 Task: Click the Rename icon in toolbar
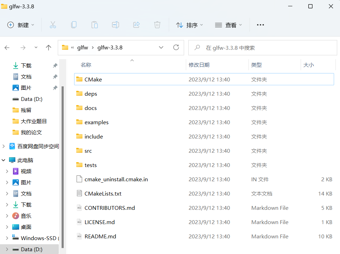tap(116, 25)
